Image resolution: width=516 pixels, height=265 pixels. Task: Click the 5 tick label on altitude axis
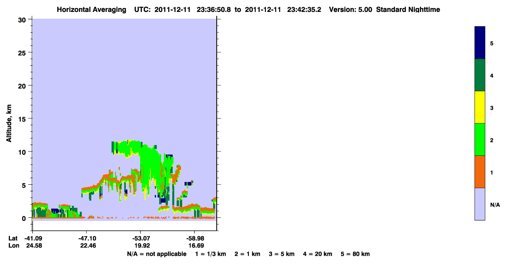25,185
